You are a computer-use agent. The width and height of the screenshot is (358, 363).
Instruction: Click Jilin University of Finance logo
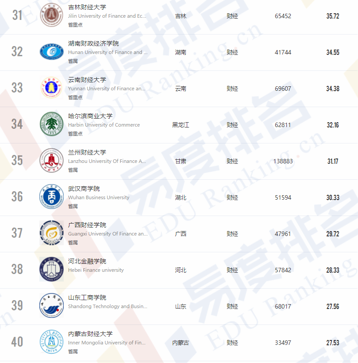(51, 15)
